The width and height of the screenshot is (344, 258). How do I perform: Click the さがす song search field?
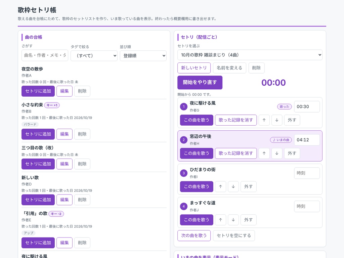pos(45,55)
